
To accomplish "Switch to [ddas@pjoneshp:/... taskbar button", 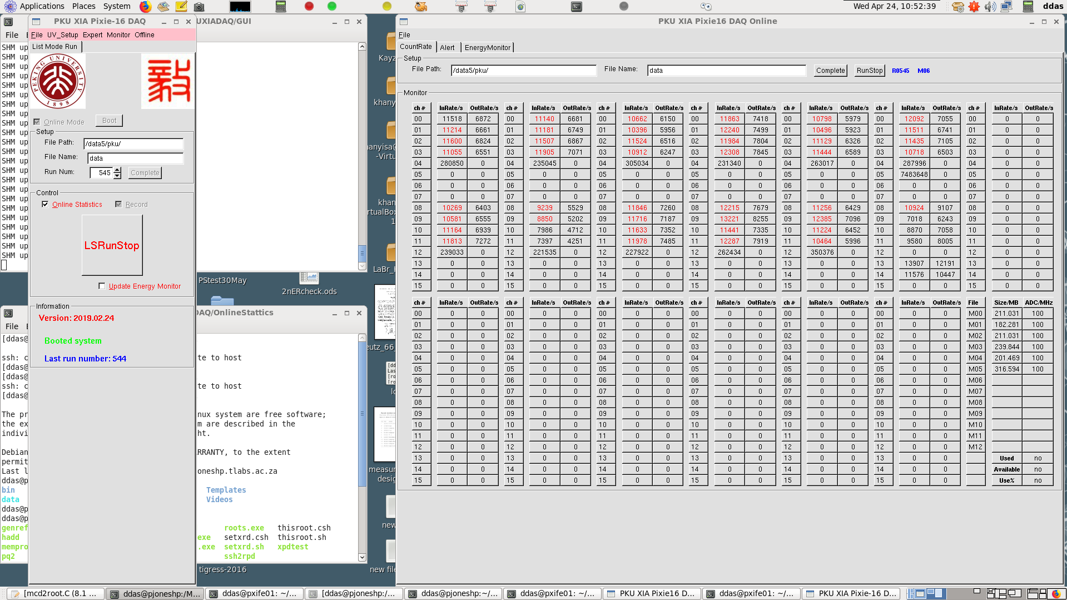I will pos(353,593).
